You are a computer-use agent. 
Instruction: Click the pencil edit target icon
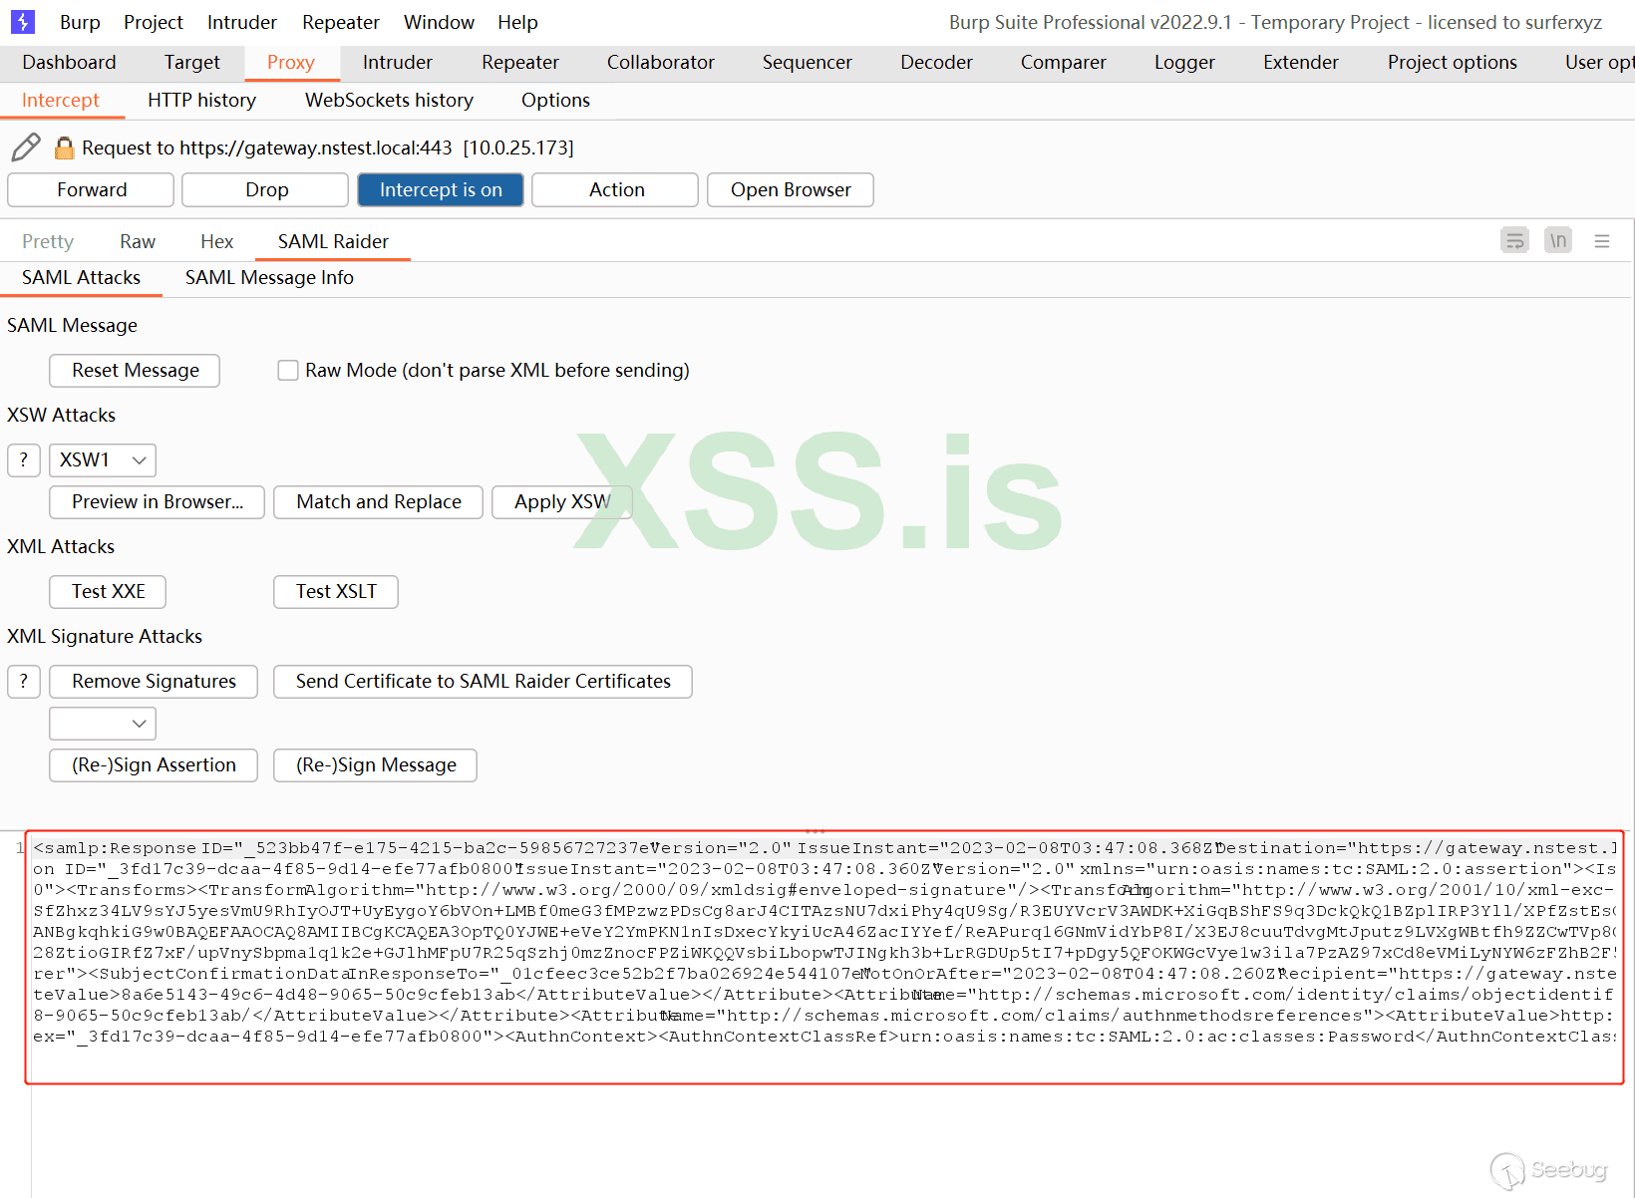tap(26, 148)
